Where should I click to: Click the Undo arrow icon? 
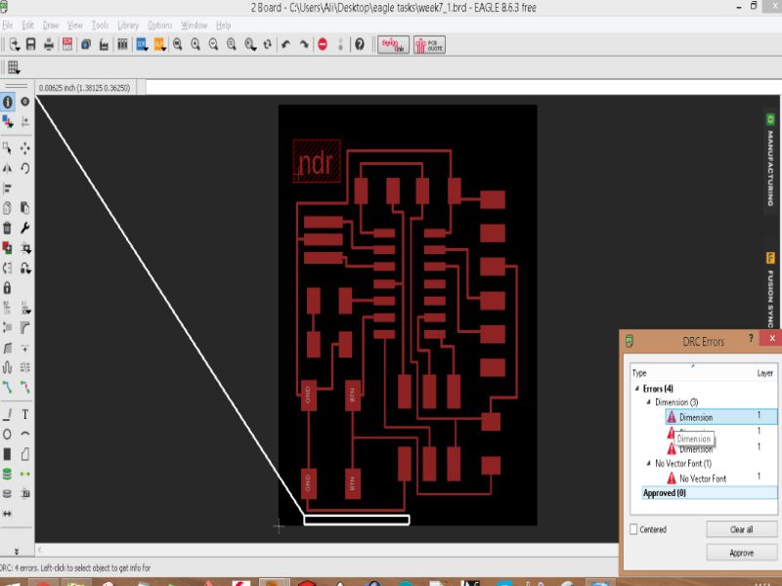point(285,44)
